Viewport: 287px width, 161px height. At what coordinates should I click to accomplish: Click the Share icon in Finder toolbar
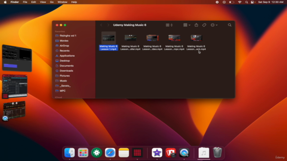(196, 25)
